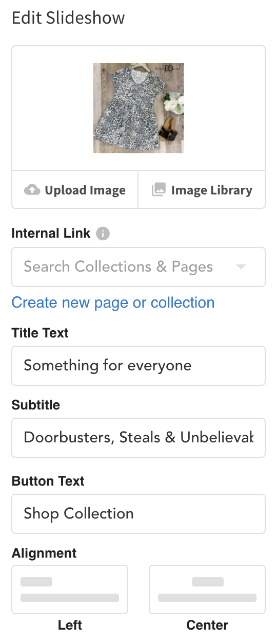Open the Image Library
Viewport: 276px width, 643px height.
202,190
